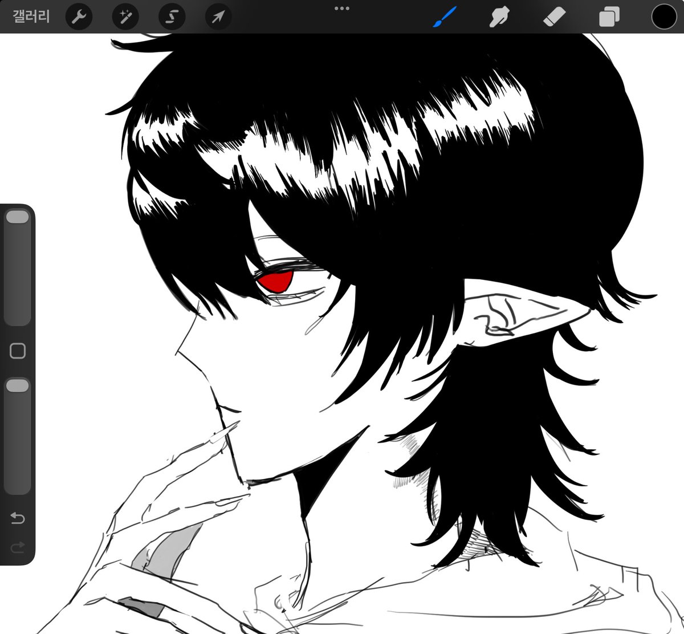Activate the Selection S-shaped tool

[x=171, y=17]
